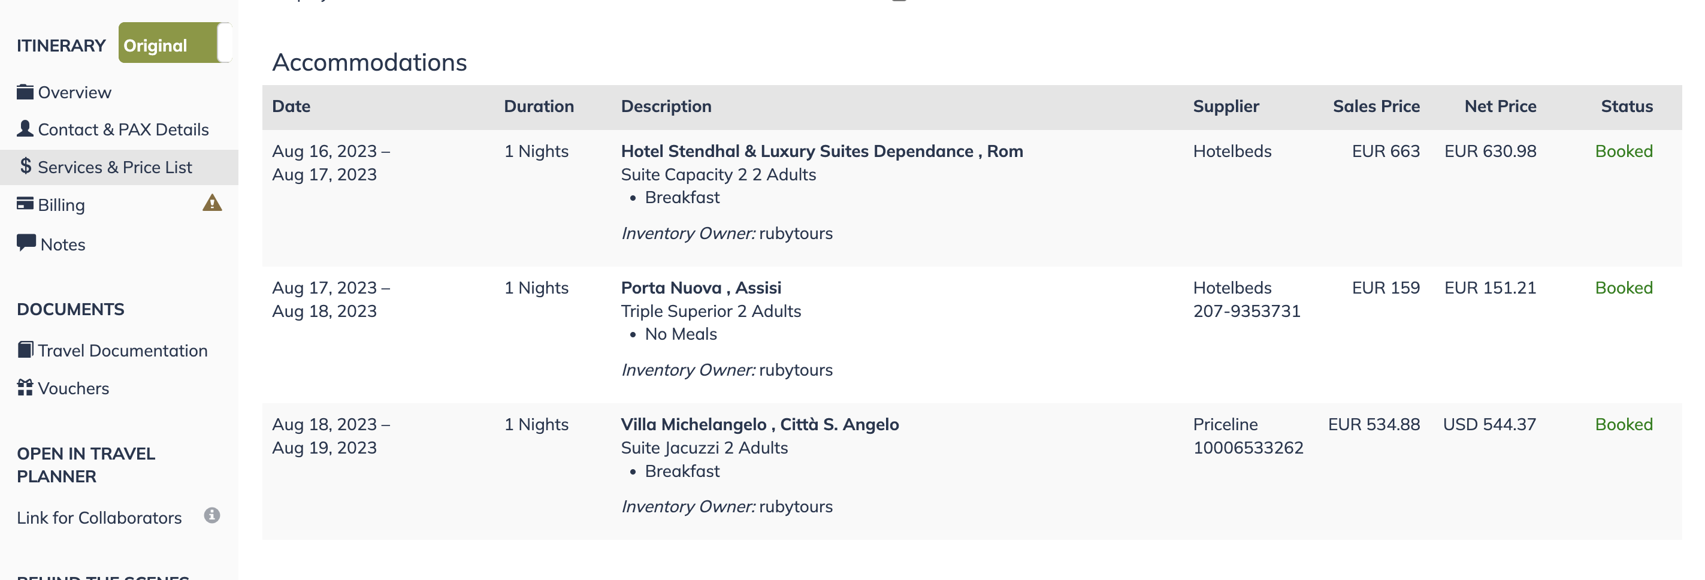Click the Overview briefcase icon
Image resolution: width=1705 pixels, height=580 pixels.
pos(25,92)
